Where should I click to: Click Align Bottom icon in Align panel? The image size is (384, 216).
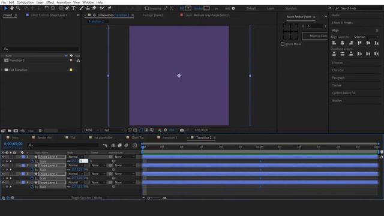click(377, 43)
